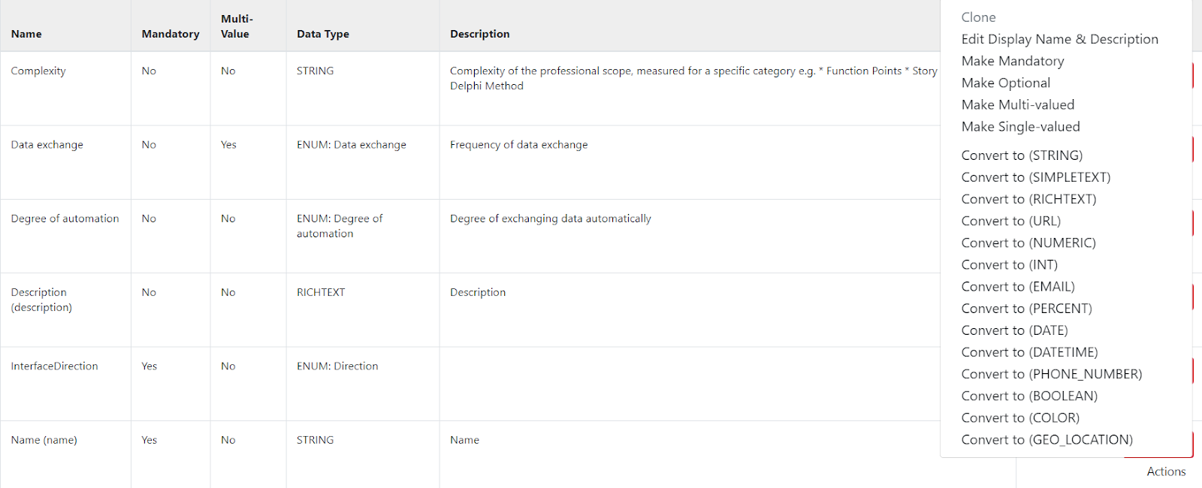Viewport: 1202px width, 488px height.
Task: Select Make Optional option
Action: point(1006,83)
